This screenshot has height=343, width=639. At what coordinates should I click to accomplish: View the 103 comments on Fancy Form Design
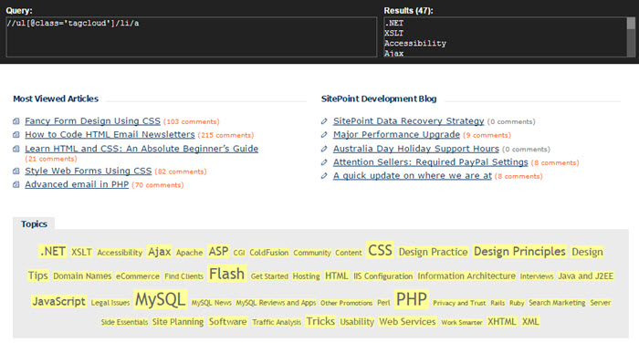(x=191, y=122)
